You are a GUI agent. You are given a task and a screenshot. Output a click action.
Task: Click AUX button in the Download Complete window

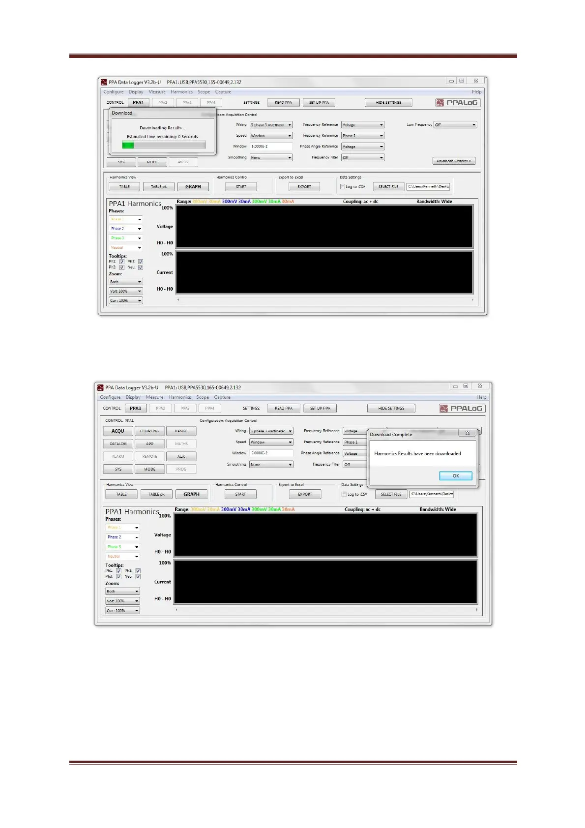pos(181,457)
